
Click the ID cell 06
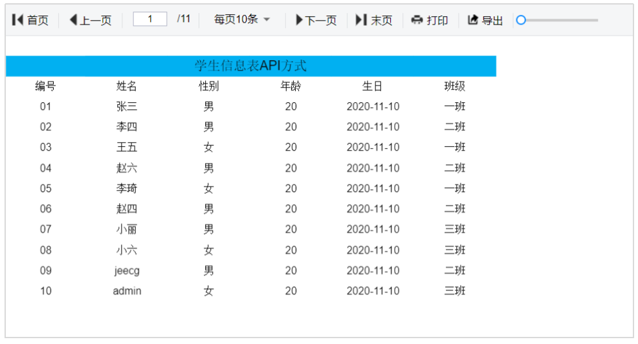pos(45,209)
